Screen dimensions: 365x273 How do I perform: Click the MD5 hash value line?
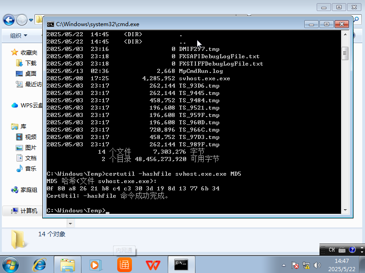click(133, 189)
